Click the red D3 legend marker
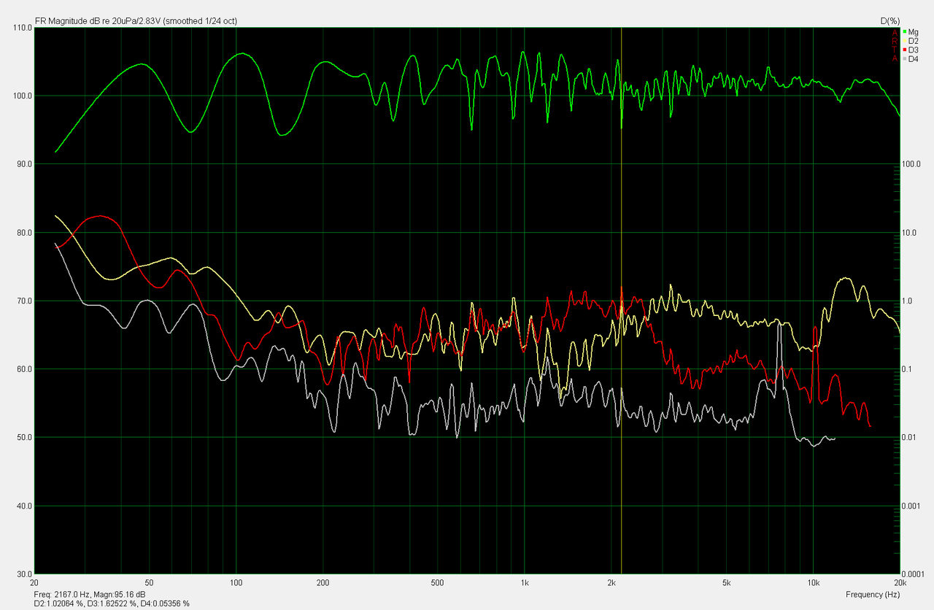 905,50
